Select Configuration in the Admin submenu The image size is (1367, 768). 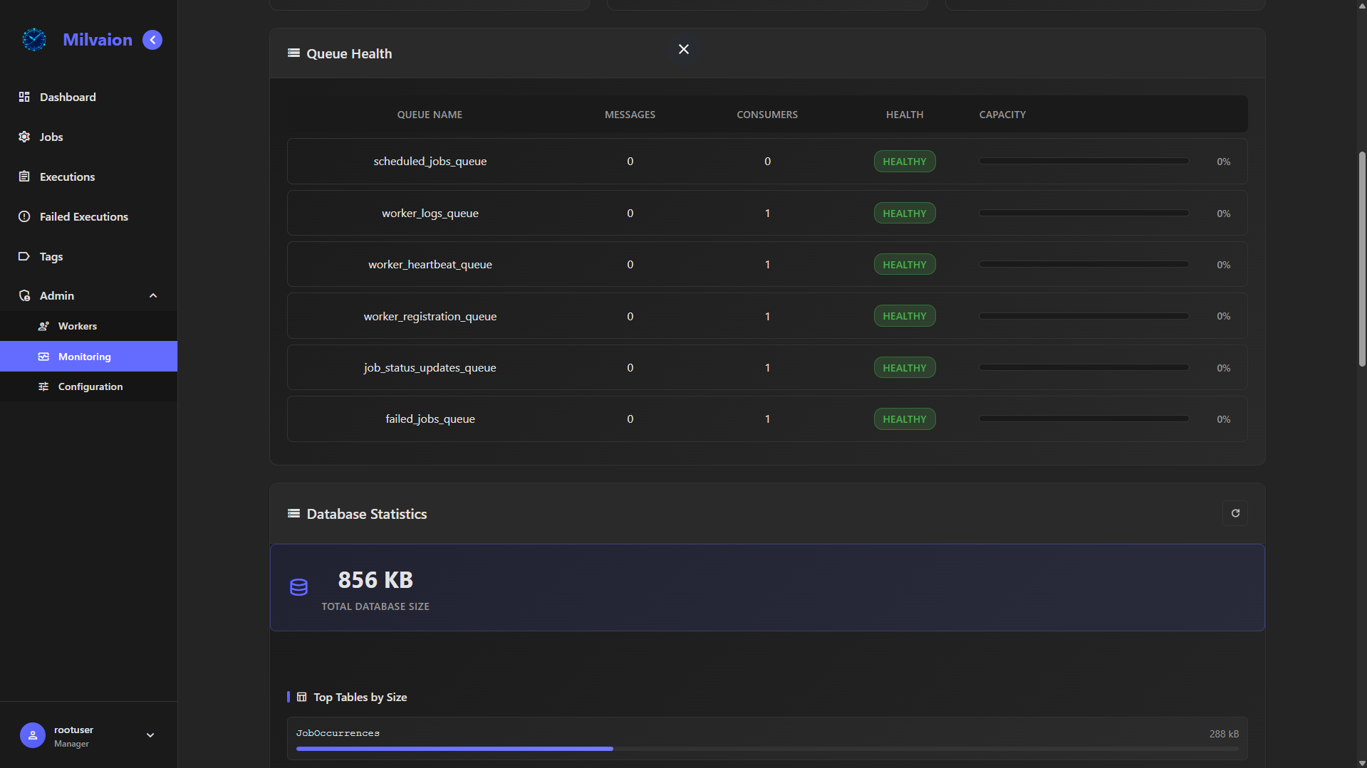(90, 386)
